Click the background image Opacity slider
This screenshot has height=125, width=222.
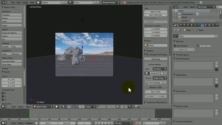[x=156, y=87]
